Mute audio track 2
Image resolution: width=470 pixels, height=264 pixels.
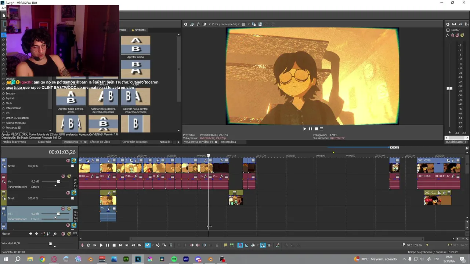63,176
